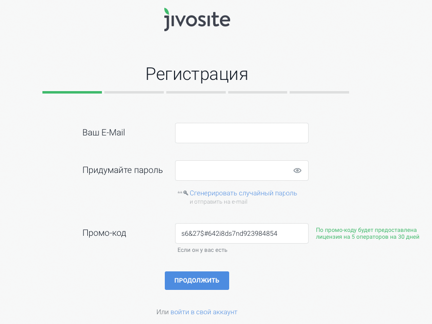This screenshot has height=324, width=432.
Task: Follow the войти в свой аккаунт link
Action: [x=204, y=312]
